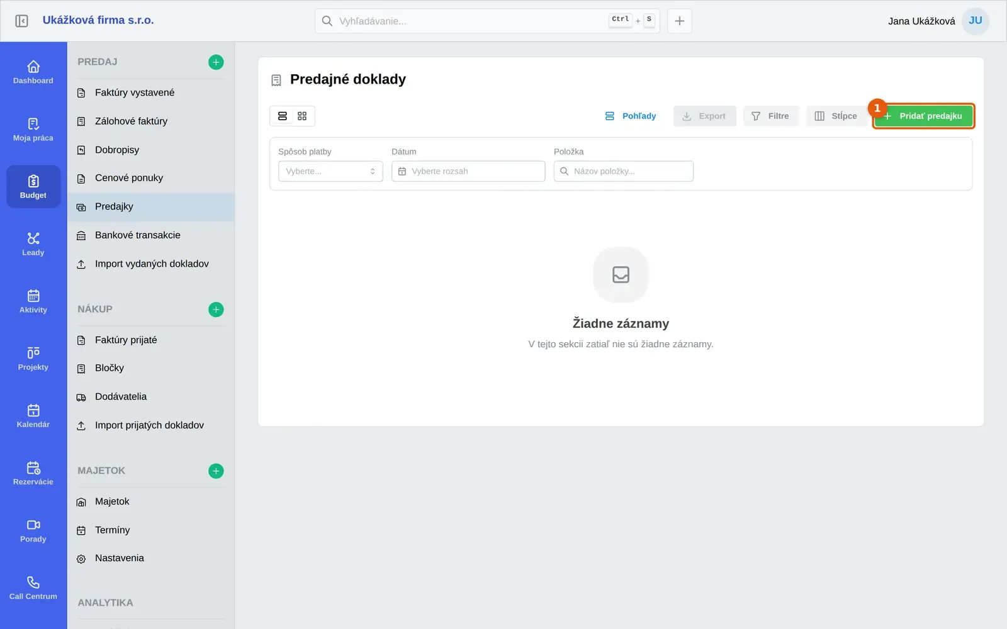The height and width of the screenshot is (629, 1007).
Task: Select the Budget module icon
Action: click(33, 187)
